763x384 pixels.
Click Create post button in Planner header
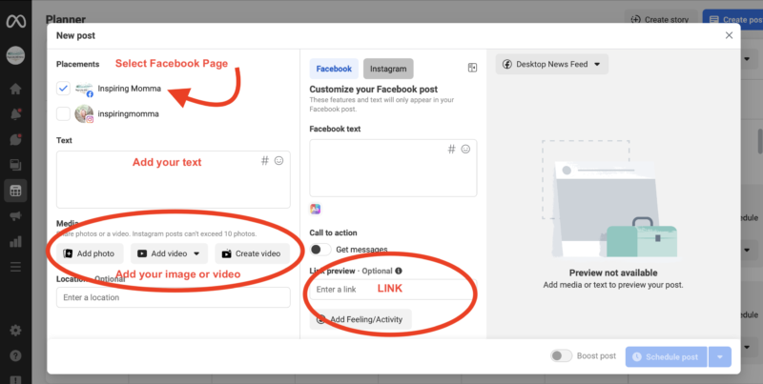point(733,20)
